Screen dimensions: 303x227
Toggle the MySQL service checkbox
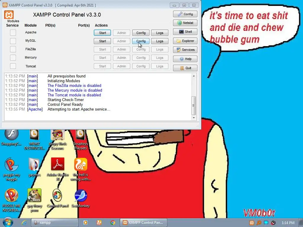[13, 41]
